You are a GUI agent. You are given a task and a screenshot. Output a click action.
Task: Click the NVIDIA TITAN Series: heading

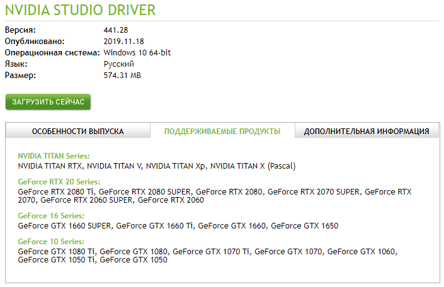(54, 156)
